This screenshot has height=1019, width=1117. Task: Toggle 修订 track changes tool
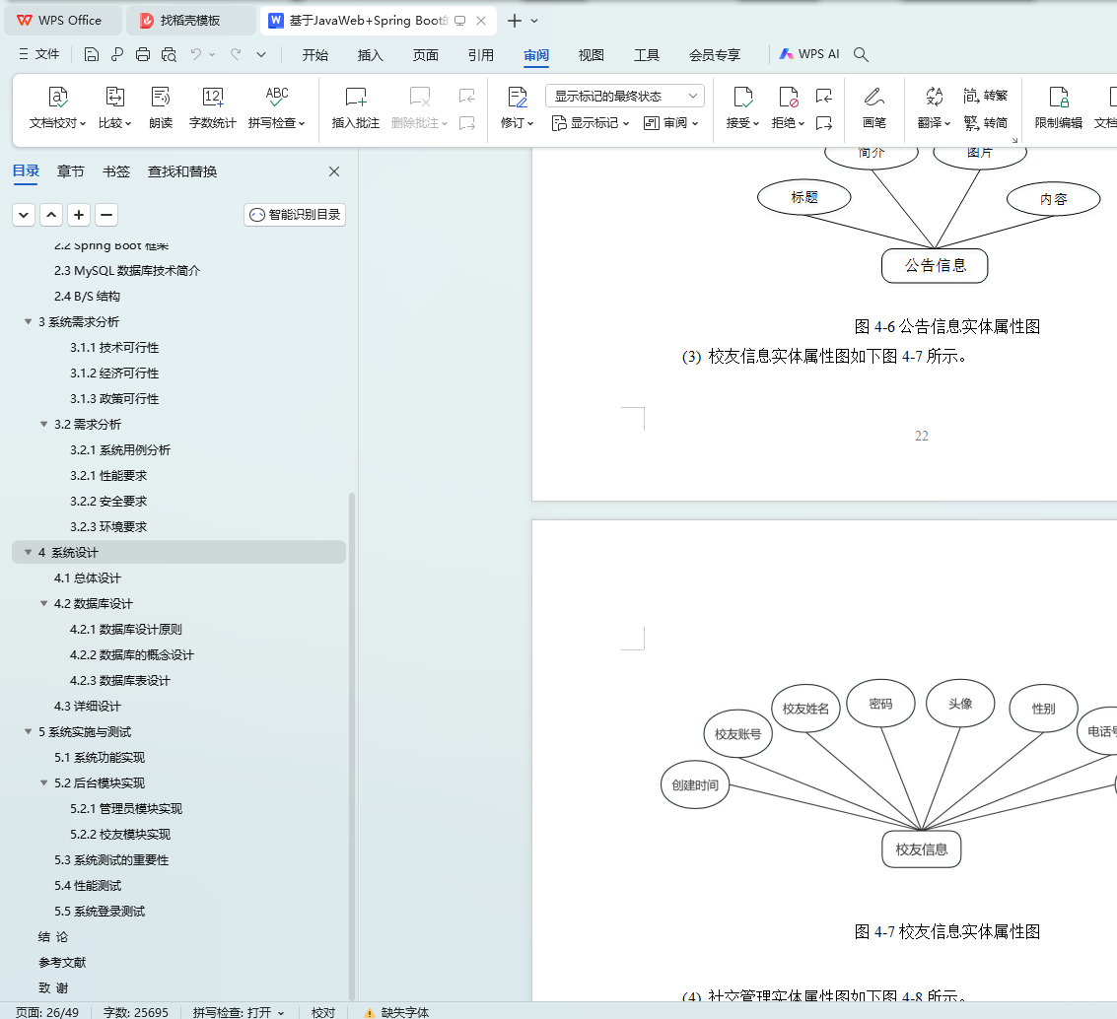click(x=518, y=107)
